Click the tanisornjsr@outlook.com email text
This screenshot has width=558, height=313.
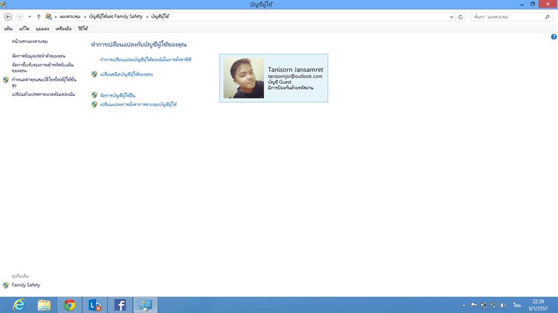tap(295, 76)
